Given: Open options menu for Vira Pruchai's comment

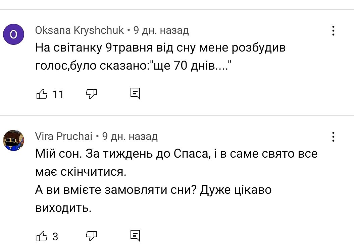Looking at the screenshot, I should pyautogui.click(x=333, y=137).
